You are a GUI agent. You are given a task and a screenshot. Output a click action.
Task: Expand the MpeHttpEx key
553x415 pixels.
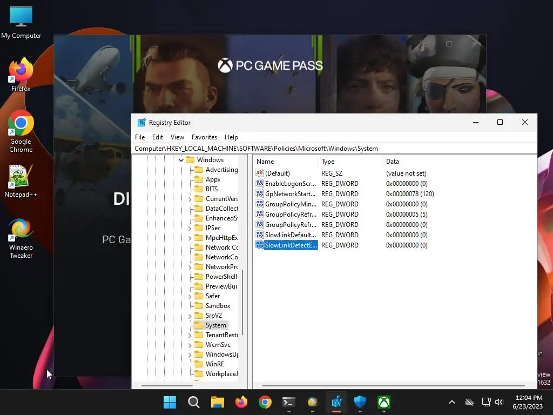190,238
